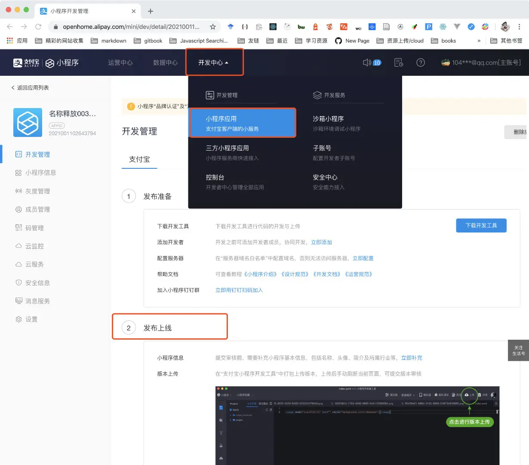The height and width of the screenshot is (465, 529).
Task: Switch to the 支付宝 tab
Action: (139, 159)
